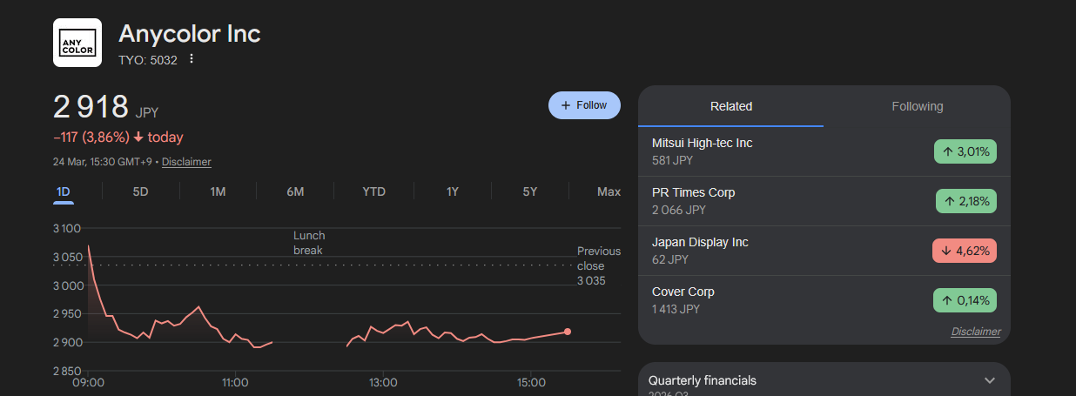Screen dimensions: 1076x396
Task: Switch chart to 1M range
Action: tap(218, 191)
